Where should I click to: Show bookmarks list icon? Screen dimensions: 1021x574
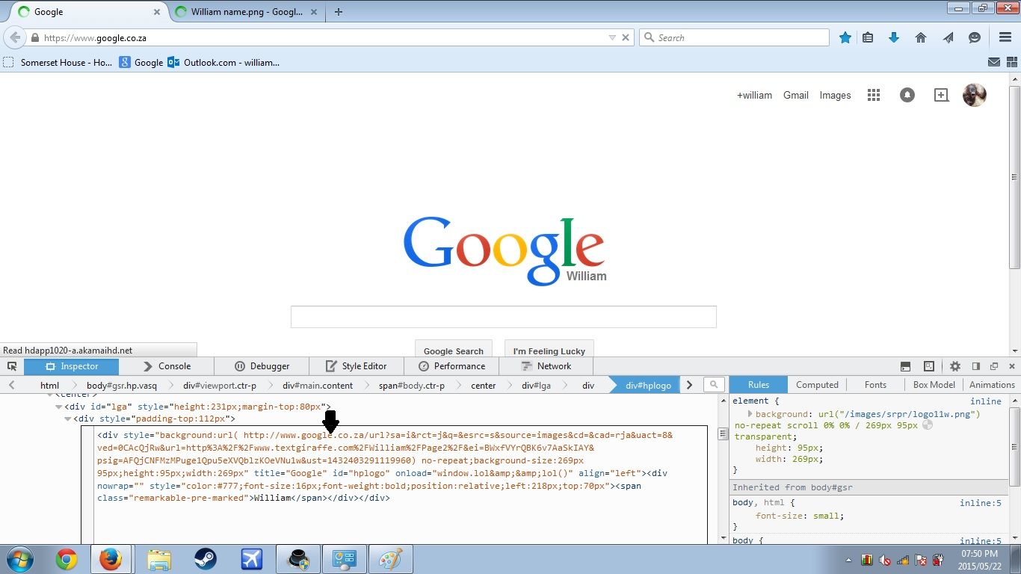pos(868,37)
